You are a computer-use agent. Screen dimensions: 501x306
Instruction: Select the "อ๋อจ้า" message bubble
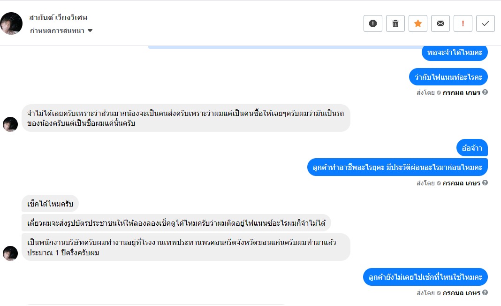pyautogui.click(x=472, y=148)
